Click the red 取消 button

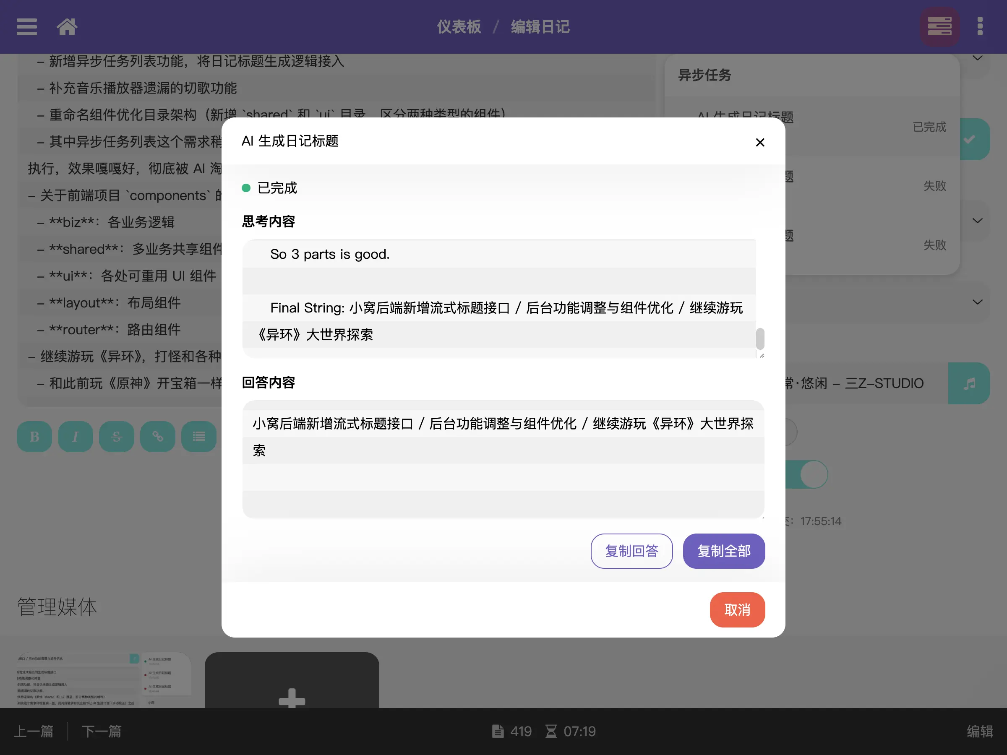[x=737, y=609]
